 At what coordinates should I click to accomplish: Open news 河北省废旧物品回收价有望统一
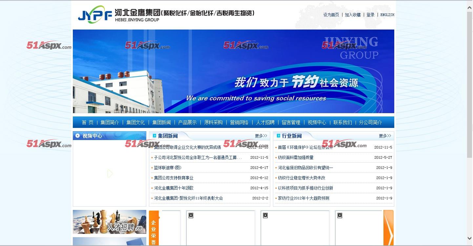point(305,168)
